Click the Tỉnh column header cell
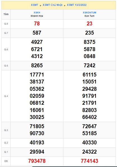This screenshot has width=117, height=167. coord(6,14)
